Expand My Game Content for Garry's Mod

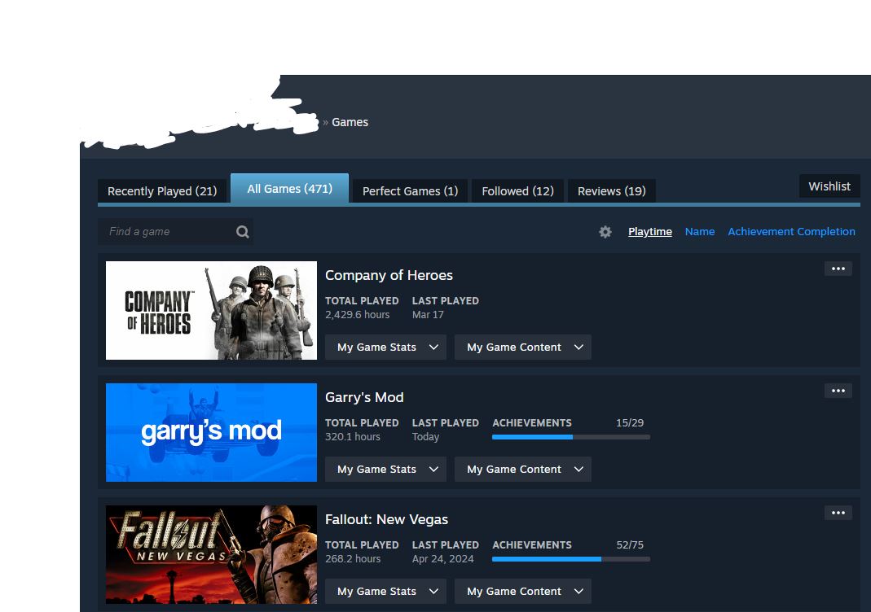pos(523,469)
